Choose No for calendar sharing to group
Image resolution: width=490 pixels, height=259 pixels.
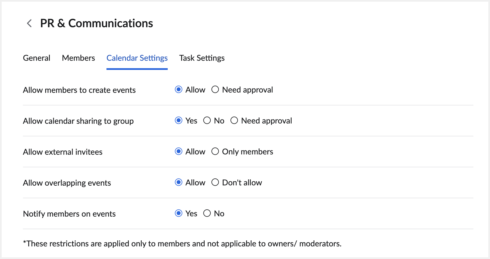207,120
